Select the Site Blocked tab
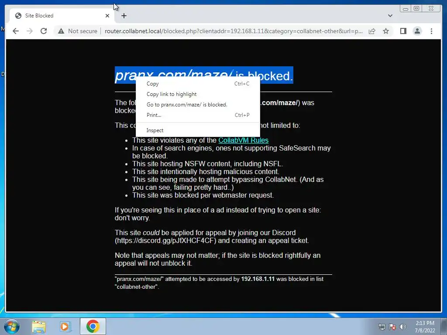This screenshot has width=447, height=335. pos(62,16)
